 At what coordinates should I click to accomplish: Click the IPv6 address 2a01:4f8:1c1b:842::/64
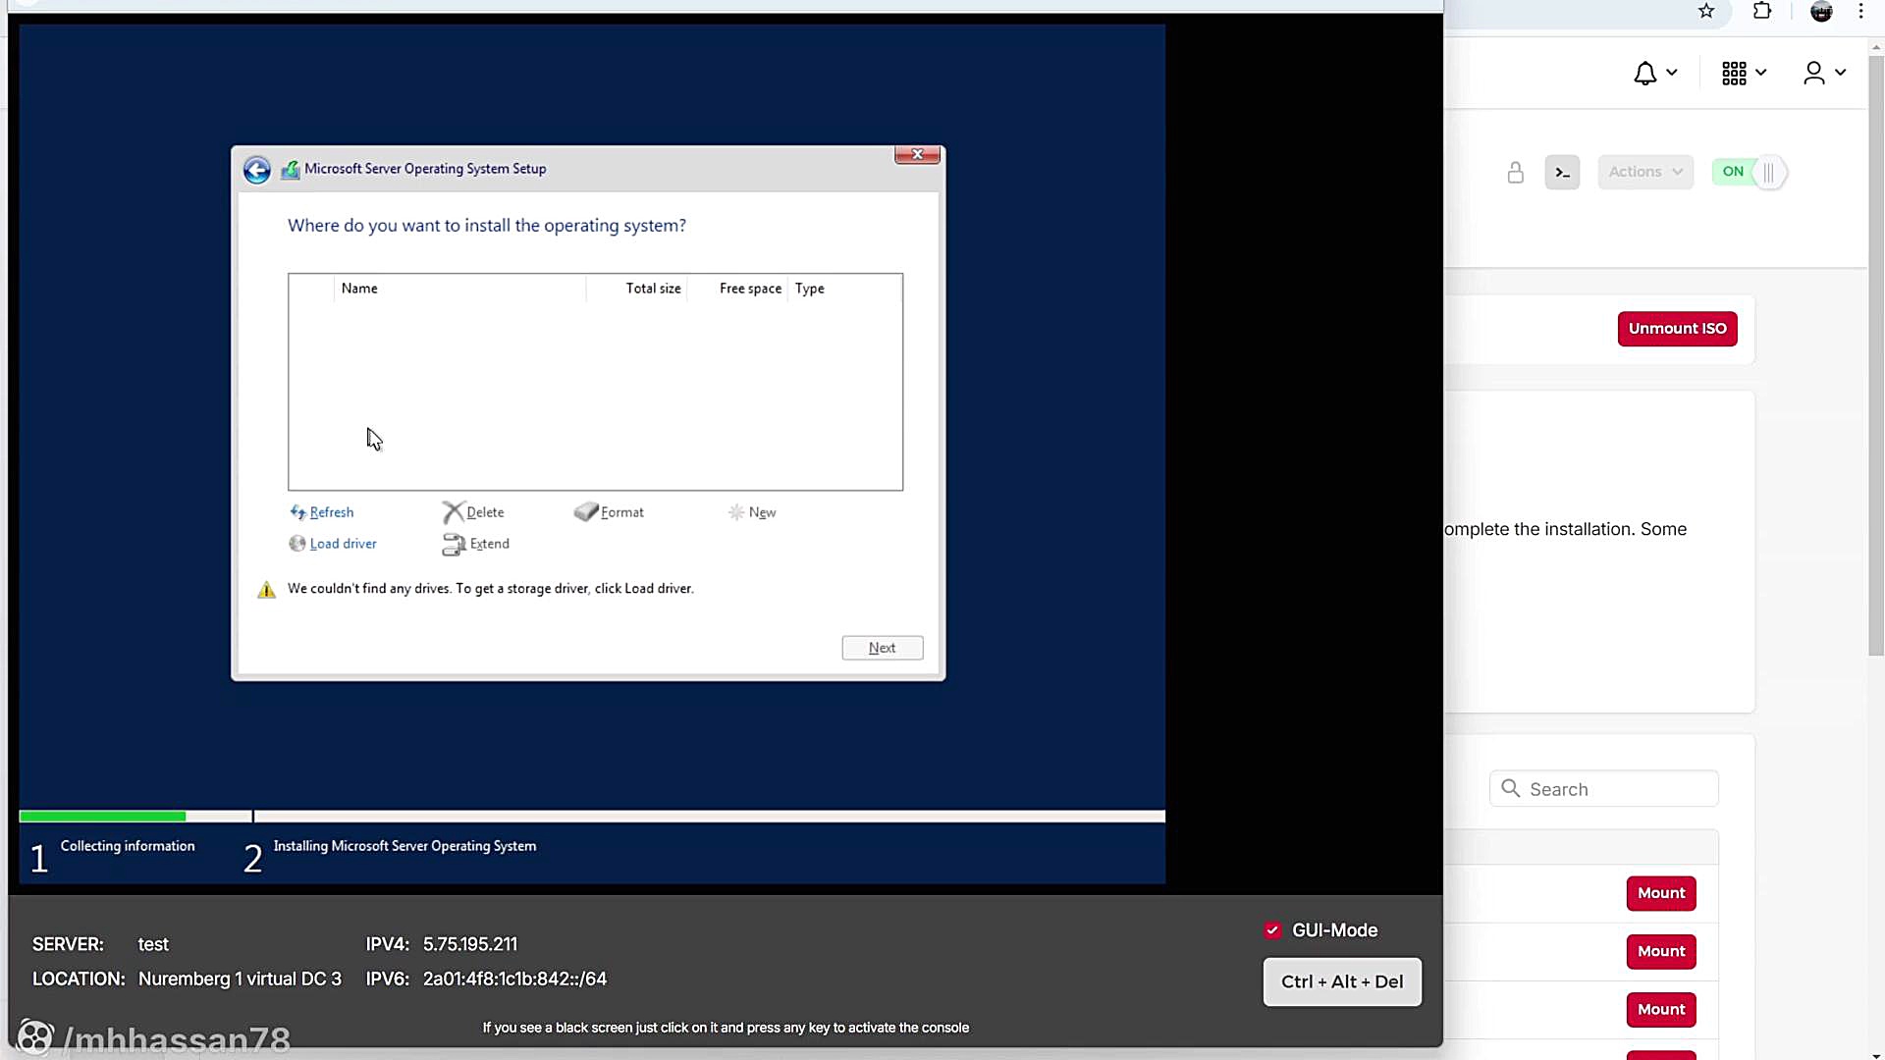514,979
